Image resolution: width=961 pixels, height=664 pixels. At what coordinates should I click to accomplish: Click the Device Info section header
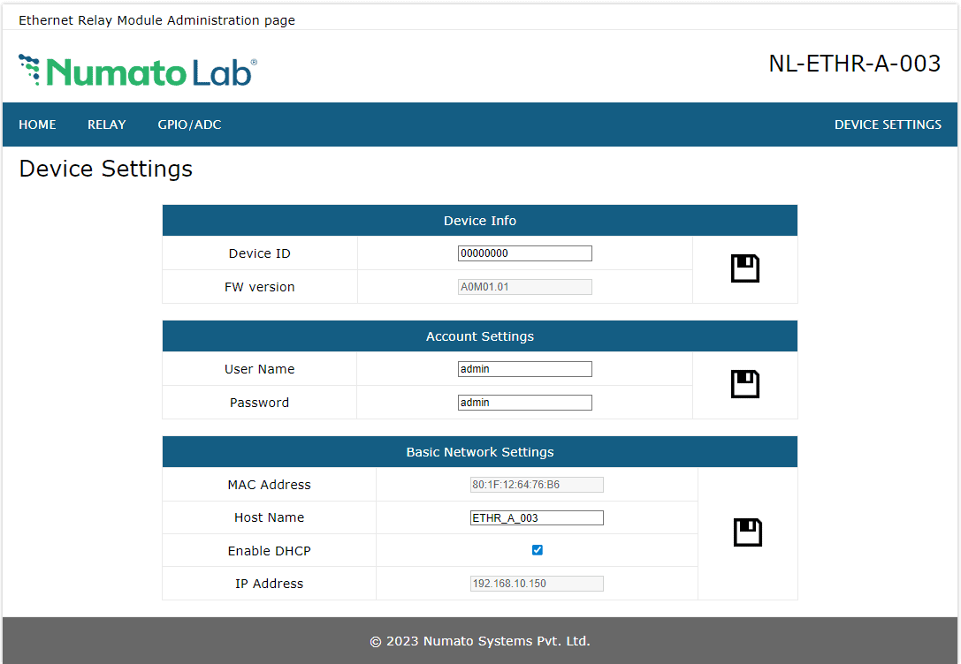(479, 221)
